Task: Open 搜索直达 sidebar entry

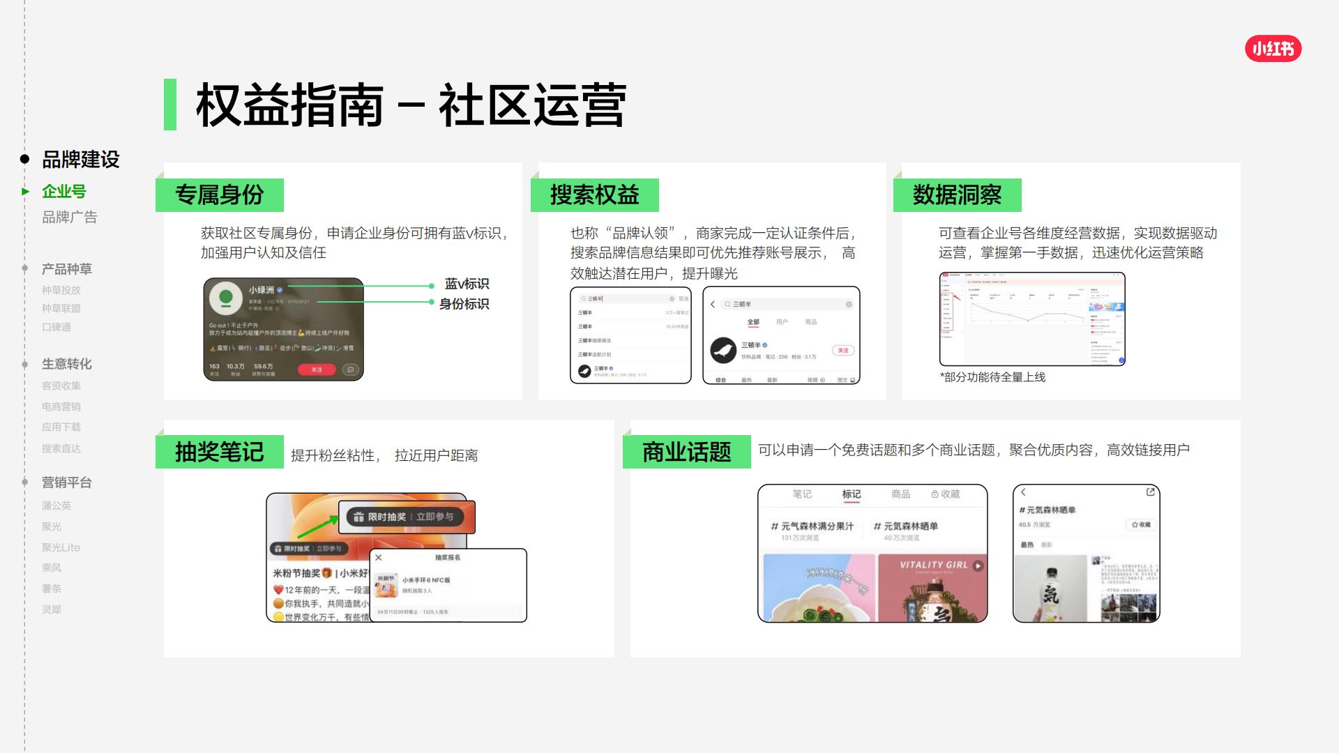Action: (x=61, y=448)
